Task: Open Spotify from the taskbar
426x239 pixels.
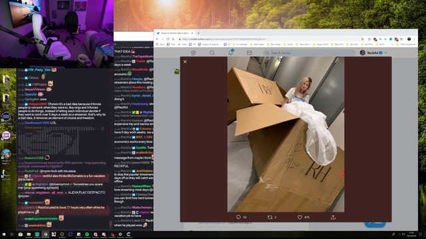Action: (x=87, y=234)
